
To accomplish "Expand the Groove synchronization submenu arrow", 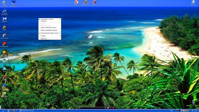I will (x=60, y=33).
